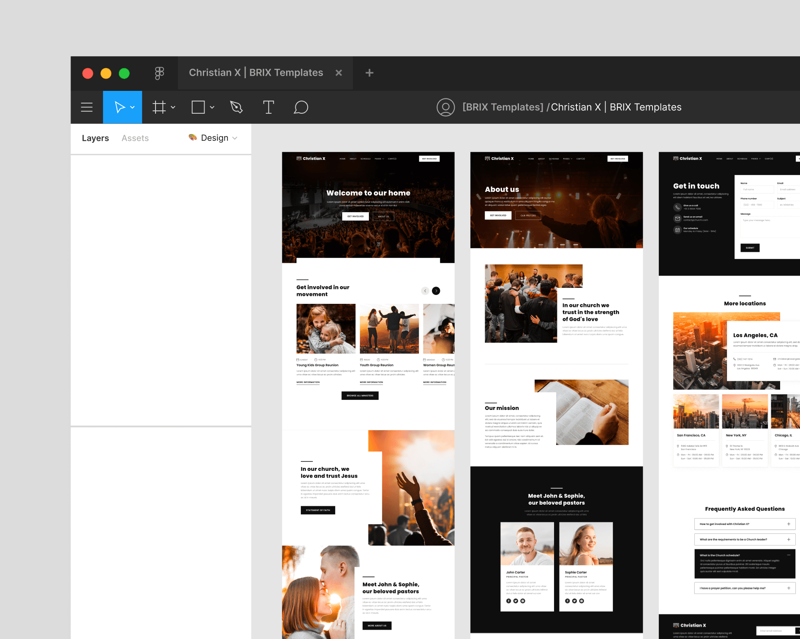Select the Frame tool

[x=158, y=107]
